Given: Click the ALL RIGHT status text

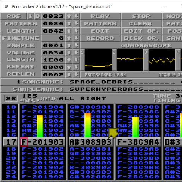Looking at the screenshot, I should (x=82, y=99).
